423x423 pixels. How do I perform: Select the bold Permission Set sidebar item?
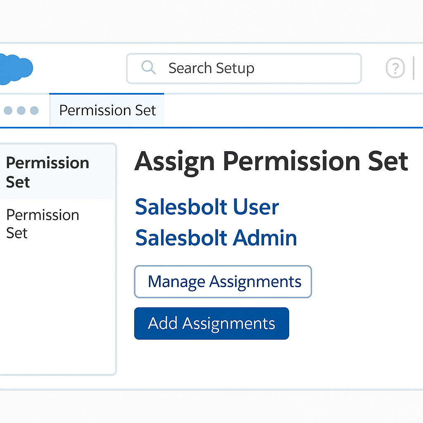(x=48, y=172)
